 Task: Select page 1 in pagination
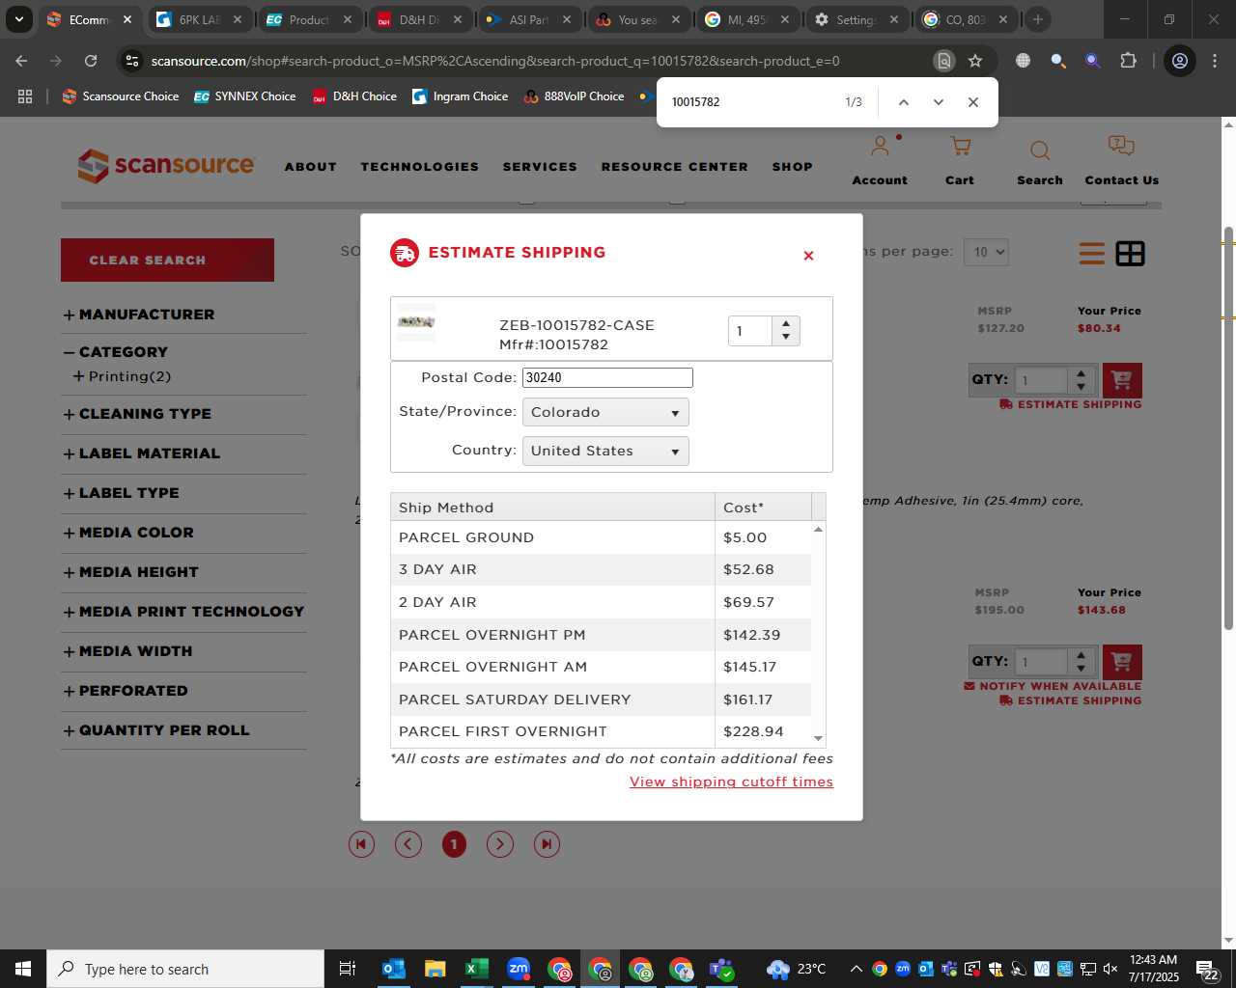(454, 844)
